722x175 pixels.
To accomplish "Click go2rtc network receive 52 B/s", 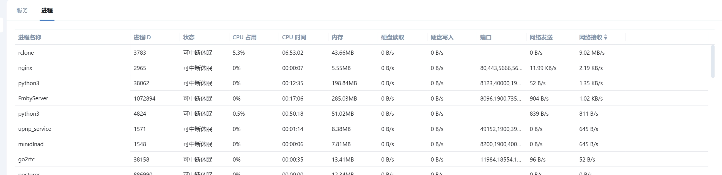I will click(x=587, y=160).
